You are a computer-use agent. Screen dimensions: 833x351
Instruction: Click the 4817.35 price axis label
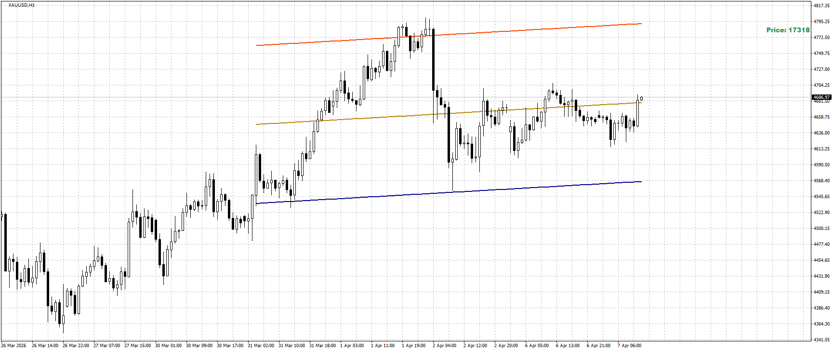click(821, 6)
